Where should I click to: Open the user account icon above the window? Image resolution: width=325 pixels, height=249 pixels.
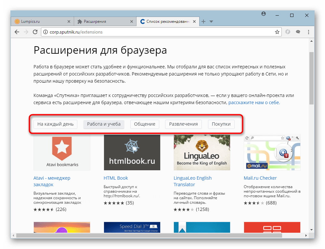pyautogui.click(x=264, y=14)
